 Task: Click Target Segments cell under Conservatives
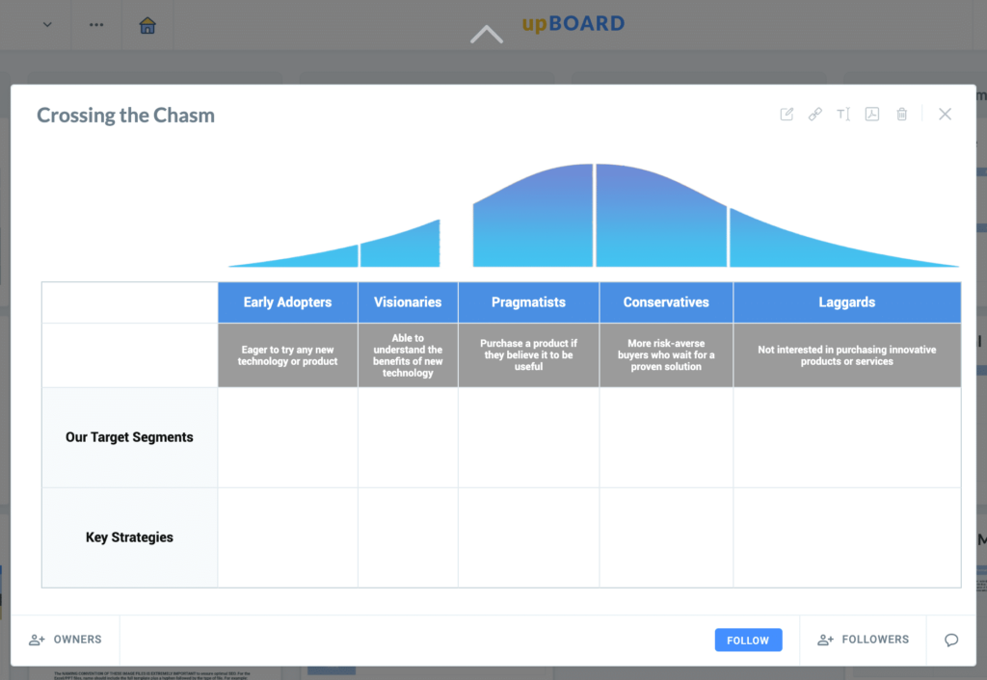coord(666,438)
